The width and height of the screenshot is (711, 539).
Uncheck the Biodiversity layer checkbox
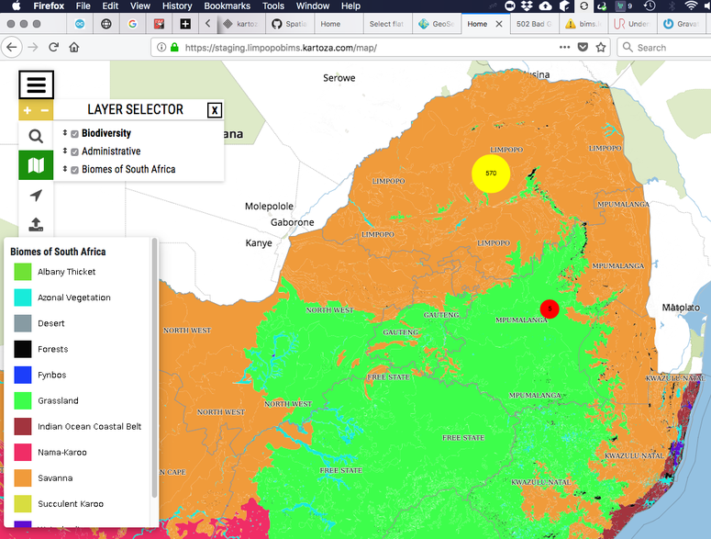click(75, 134)
